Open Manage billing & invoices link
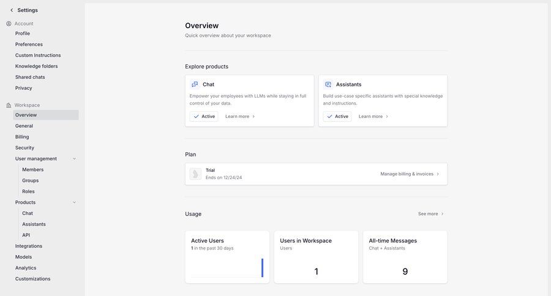 tap(410, 174)
